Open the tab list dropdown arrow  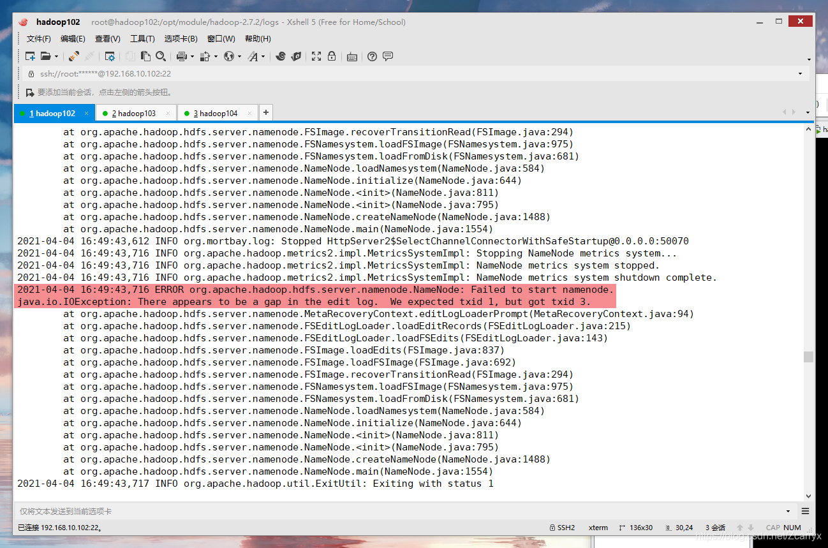tap(808, 113)
